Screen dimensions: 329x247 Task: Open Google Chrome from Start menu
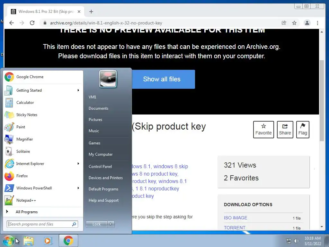(x=43, y=77)
